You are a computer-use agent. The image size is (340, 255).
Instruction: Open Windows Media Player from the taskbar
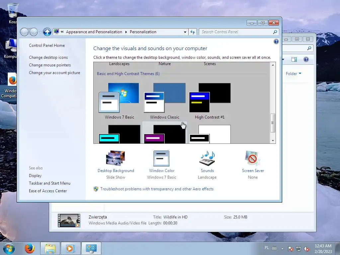click(70, 248)
